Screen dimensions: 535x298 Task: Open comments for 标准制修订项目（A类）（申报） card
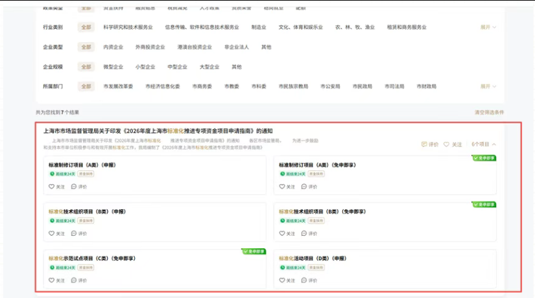(x=74, y=187)
